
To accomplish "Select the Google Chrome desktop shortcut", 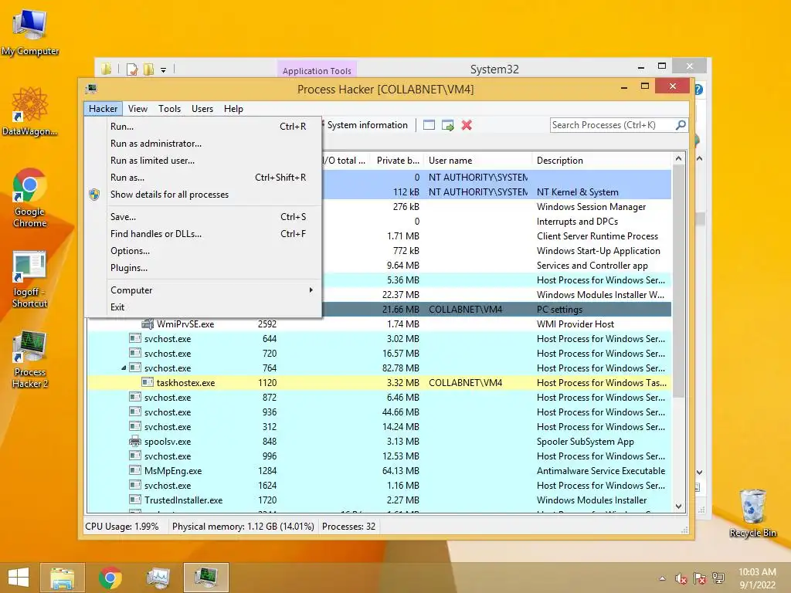I will point(30,198).
